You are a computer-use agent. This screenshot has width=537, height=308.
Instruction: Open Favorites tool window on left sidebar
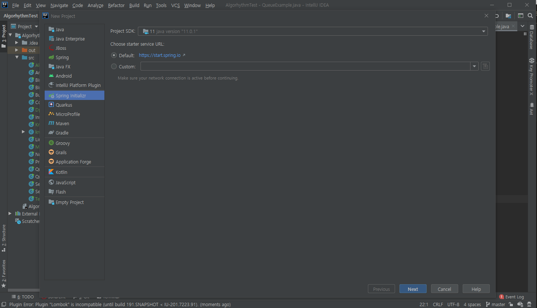[4, 274]
